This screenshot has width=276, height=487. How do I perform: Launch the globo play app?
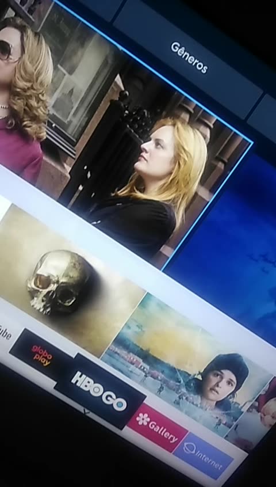pyautogui.click(x=42, y=356)
